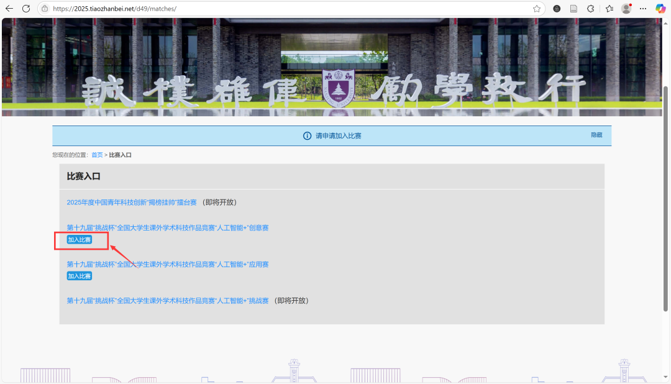Image resolution: width=671 pixels, height=384 pixels.
Task: Open the 揭榜挂帅 擂台赛 competition link
Action: 132,203
